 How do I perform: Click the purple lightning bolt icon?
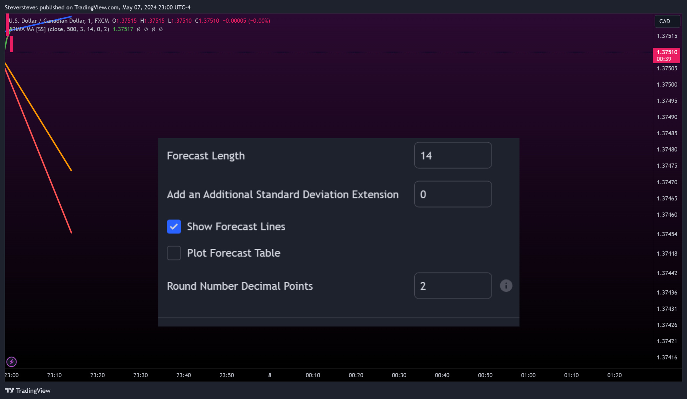click(11, 361)
